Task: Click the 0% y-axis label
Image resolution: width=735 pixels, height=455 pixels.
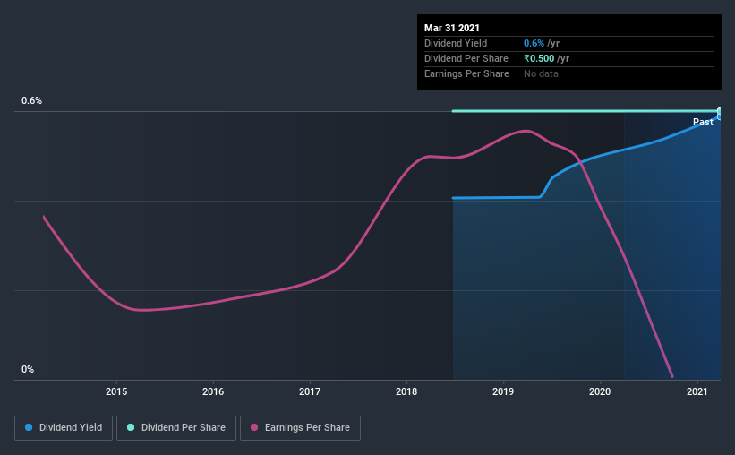Action: [28, 370]
